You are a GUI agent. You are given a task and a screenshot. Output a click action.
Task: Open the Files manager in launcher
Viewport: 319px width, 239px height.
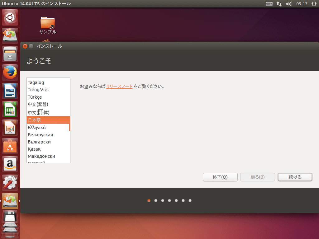tap(10, 54)
